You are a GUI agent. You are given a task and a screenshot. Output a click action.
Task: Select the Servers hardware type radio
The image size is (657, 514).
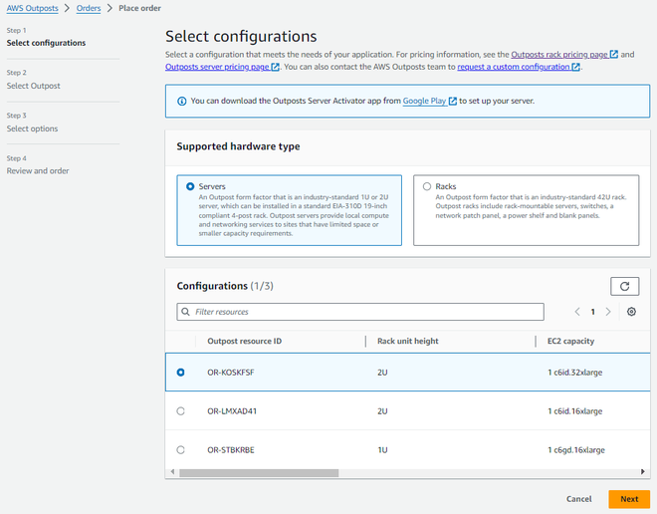click(190, 186)
